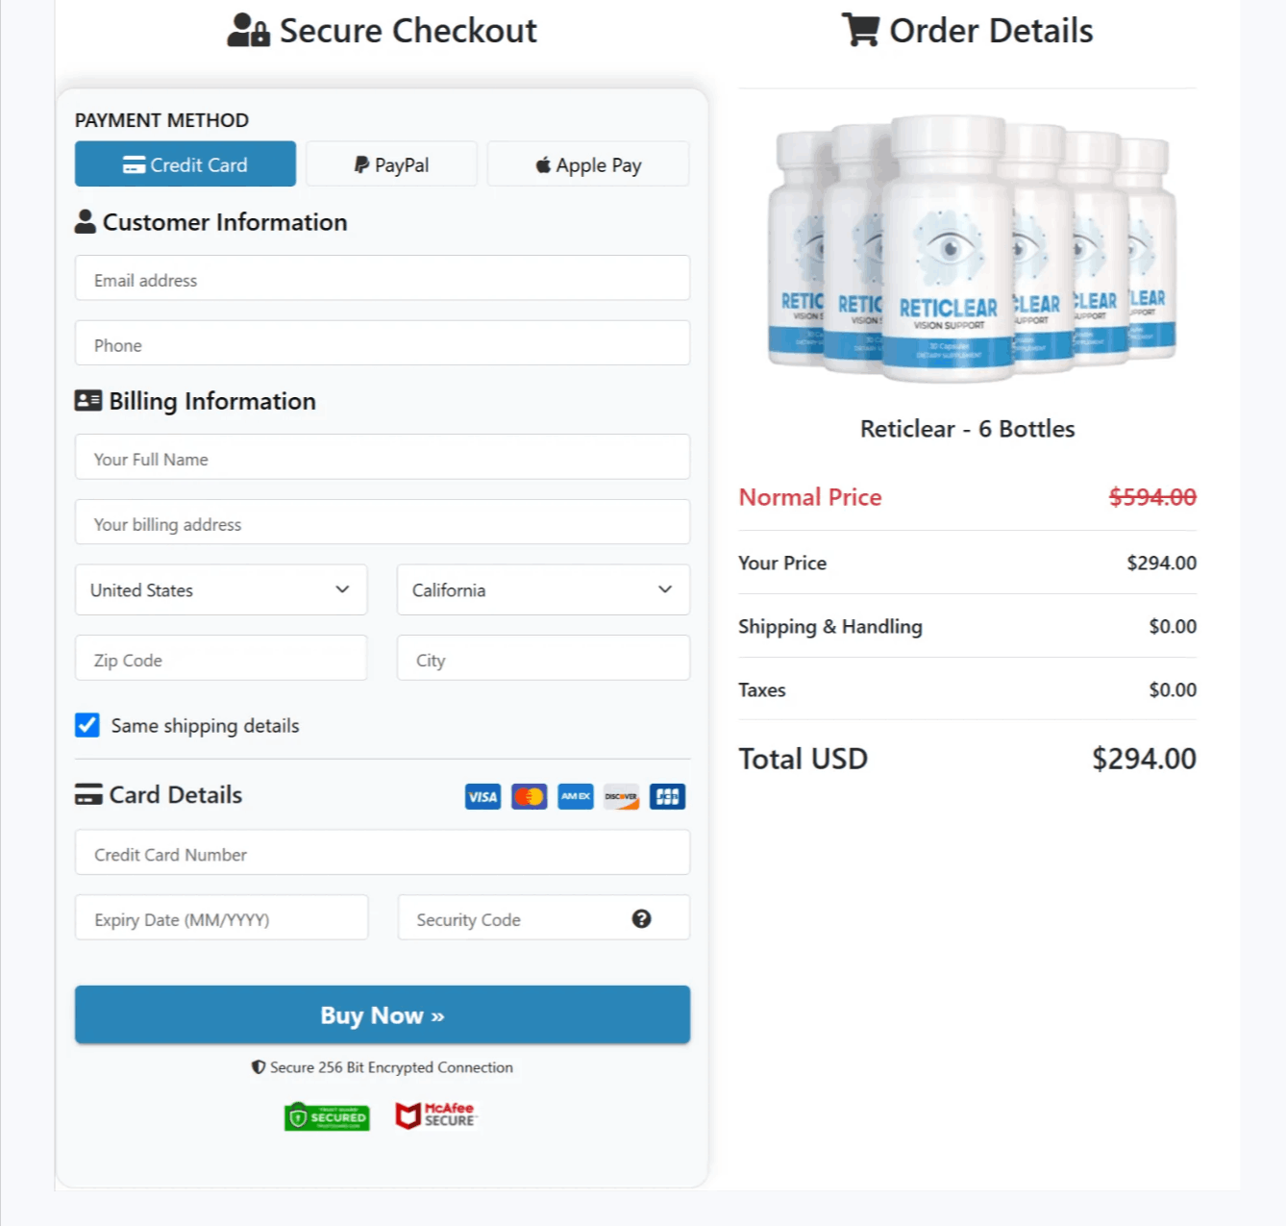Click the Card Details credit card icon

[87, 794]
